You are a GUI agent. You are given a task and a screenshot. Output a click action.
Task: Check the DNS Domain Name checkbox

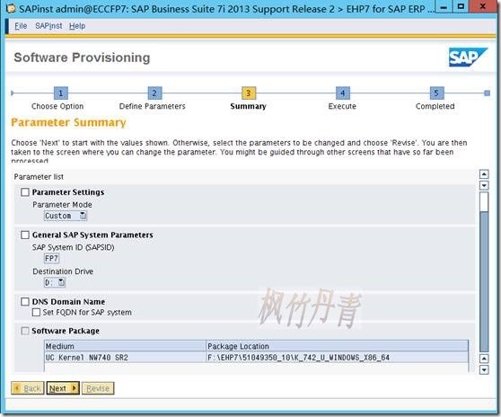[x=25, y=302]
